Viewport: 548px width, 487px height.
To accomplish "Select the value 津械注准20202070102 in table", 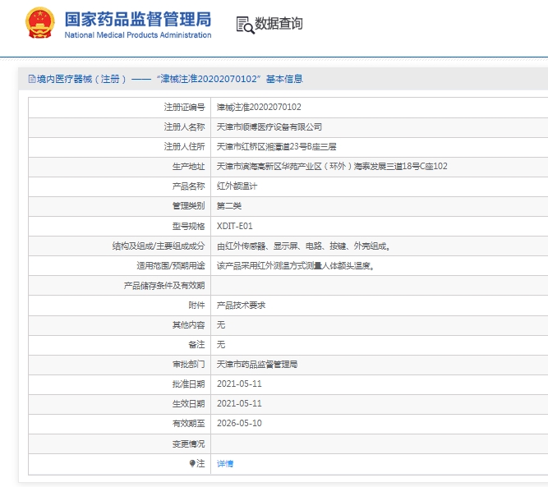I will [x=259, y=107].
